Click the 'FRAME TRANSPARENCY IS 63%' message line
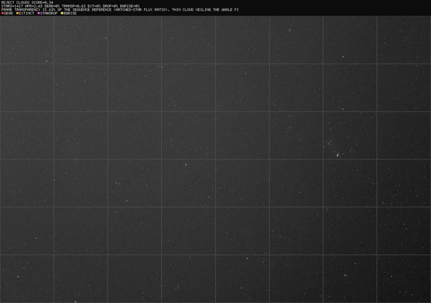 (120, 10)
